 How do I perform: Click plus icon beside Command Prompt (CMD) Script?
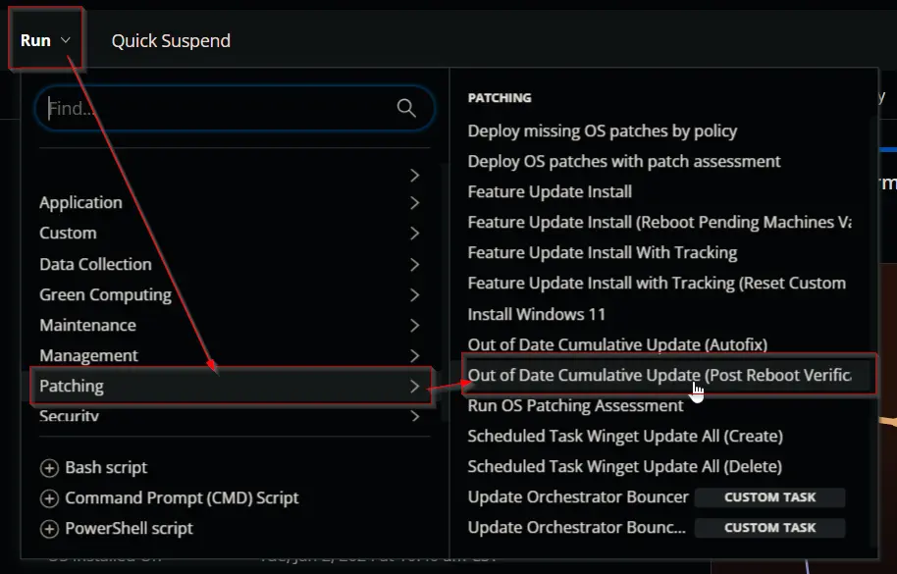tap(49, 498)
